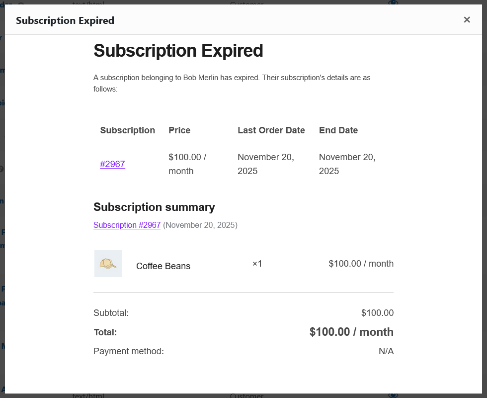
Task: Click the "$100.00" subtotal amount
Action: 377,313
